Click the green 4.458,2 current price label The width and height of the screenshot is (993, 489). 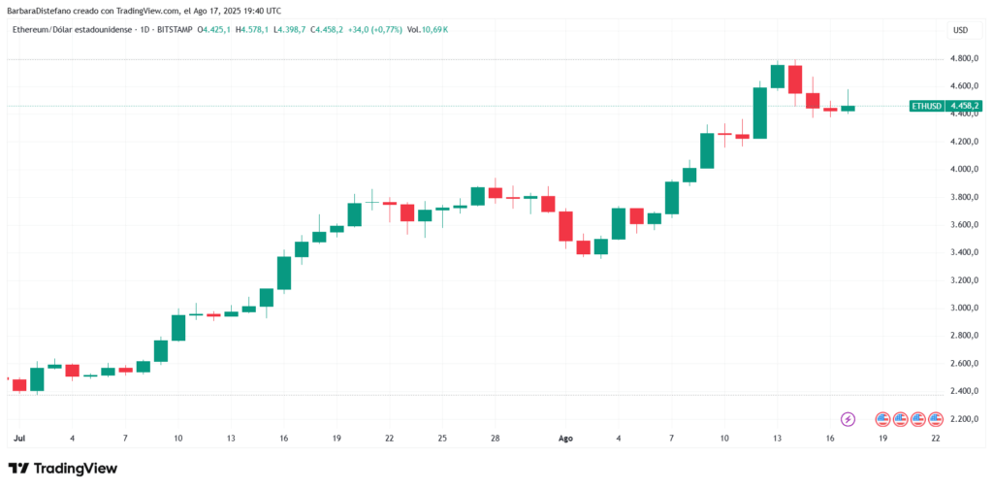[x=965, y=106]
